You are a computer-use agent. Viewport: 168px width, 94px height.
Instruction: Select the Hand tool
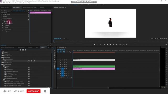55,67
